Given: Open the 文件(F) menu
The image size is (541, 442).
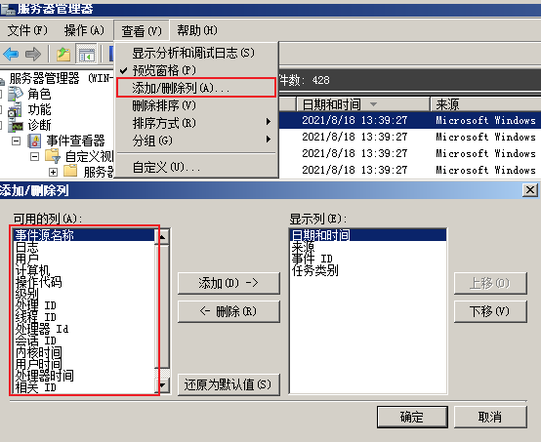Looking at the screenshot, I should (27, 30).
